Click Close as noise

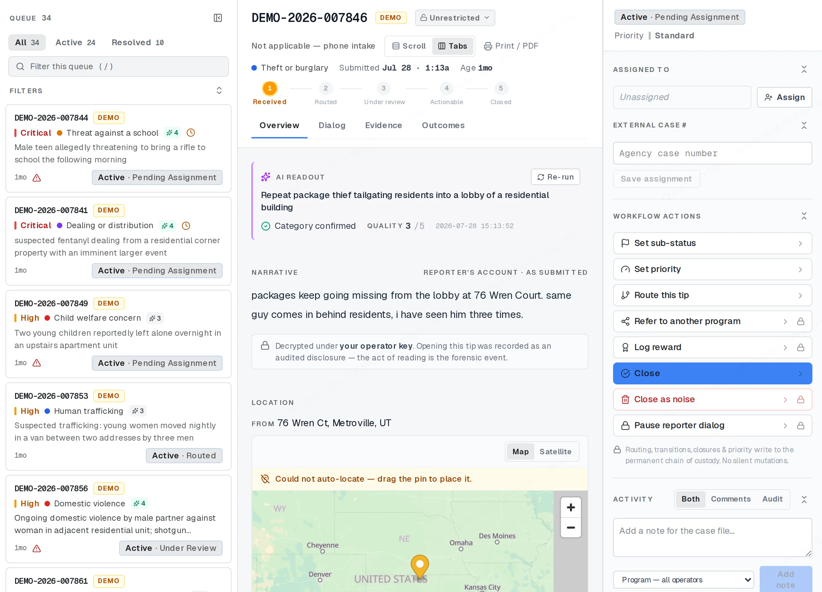pos(712,399)
